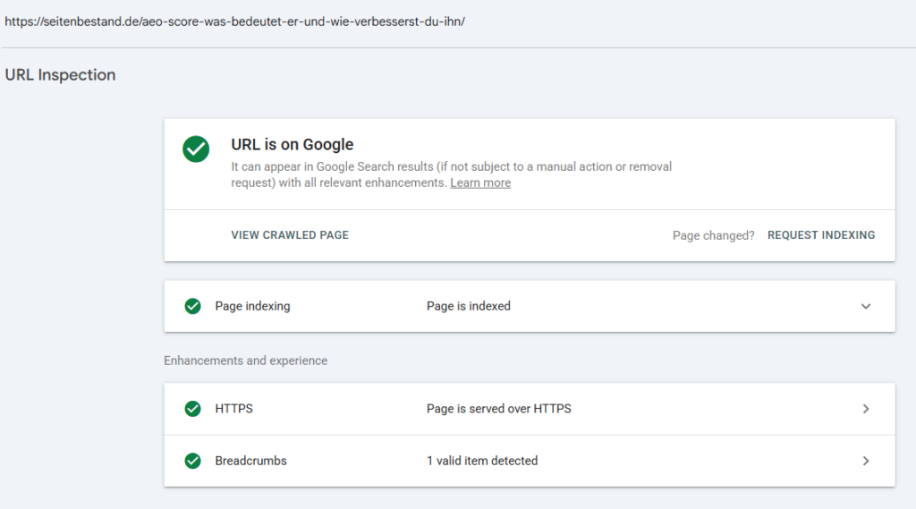Click the large green check next to URL is on Google
Image resolution: width=916 pixels, height=509 pixels.
coord(196,149)
